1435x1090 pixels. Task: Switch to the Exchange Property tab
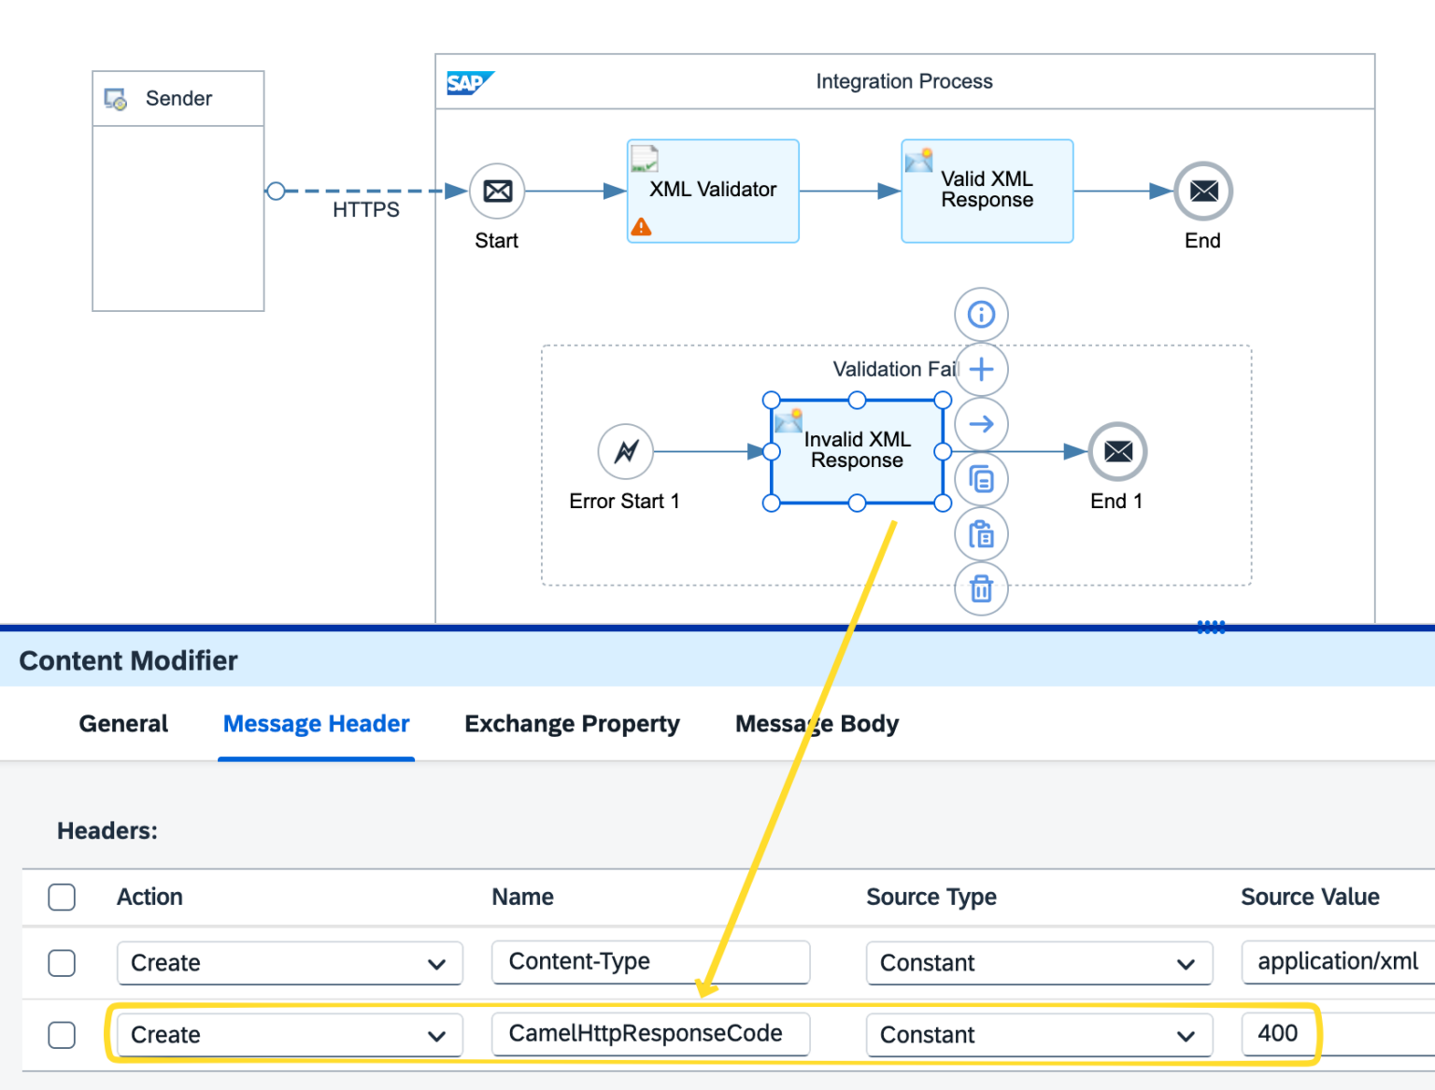click(572, 723)
